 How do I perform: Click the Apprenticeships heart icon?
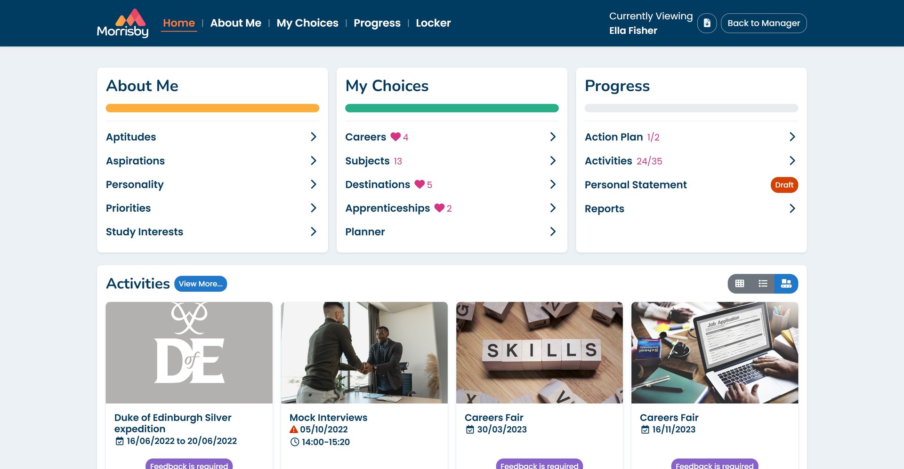tap(439, 208)
